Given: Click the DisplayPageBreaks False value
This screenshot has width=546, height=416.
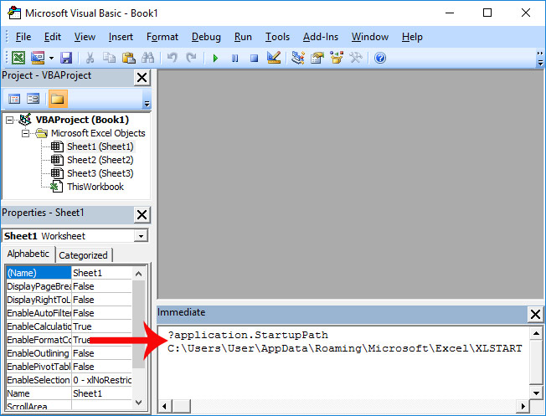Looking at the screenshot, I should tap(101, 286).
